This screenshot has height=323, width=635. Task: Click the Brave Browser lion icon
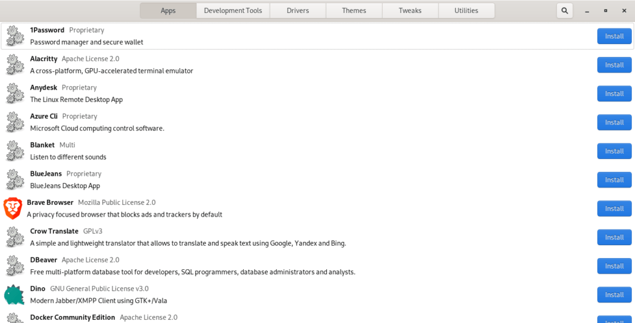13,209
